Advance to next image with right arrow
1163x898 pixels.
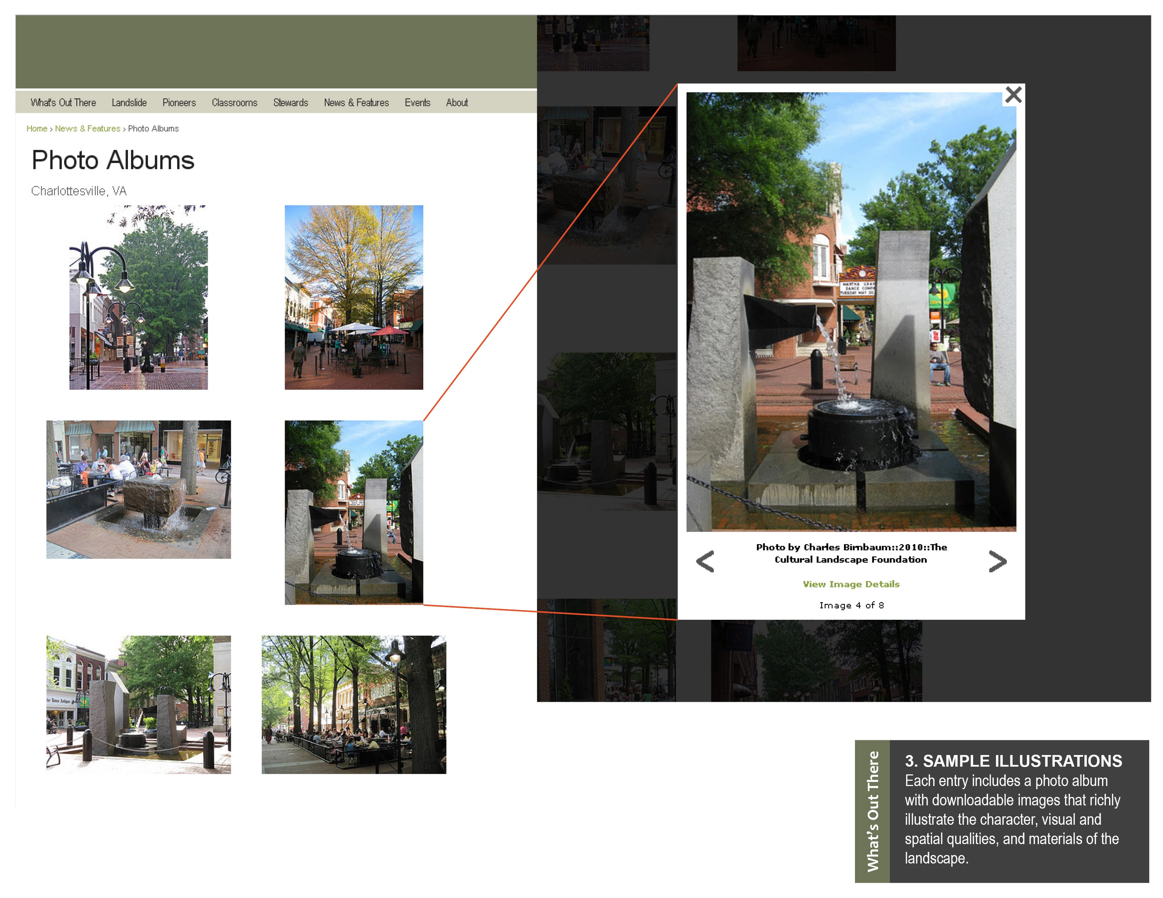click(997, 561)
